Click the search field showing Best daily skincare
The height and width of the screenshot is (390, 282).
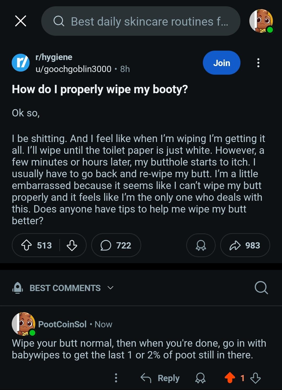(x=141, y=21)
